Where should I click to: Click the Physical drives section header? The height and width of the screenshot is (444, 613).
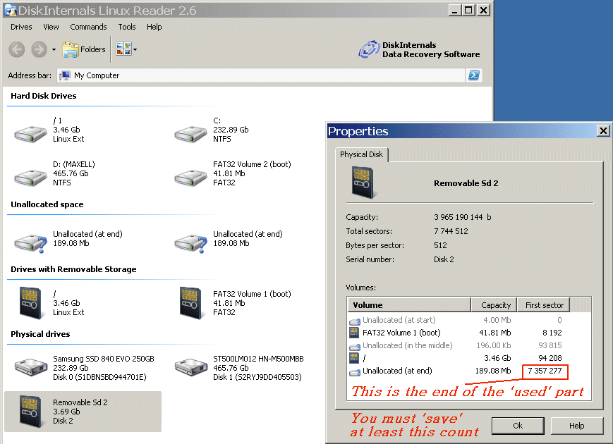[40, 334]
